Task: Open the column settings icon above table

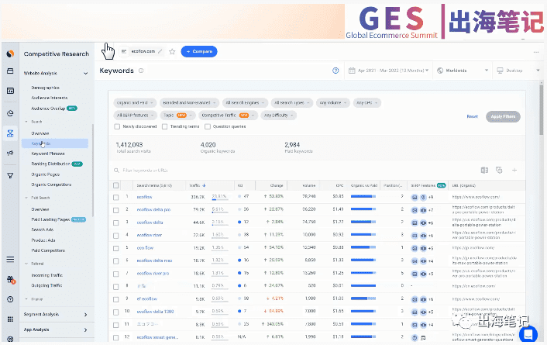Action: pos(499,170)
